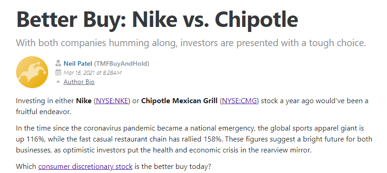Click the 116% figure in the article
The width and height of the screenshot is (387, 173).
tap(35, 139)
